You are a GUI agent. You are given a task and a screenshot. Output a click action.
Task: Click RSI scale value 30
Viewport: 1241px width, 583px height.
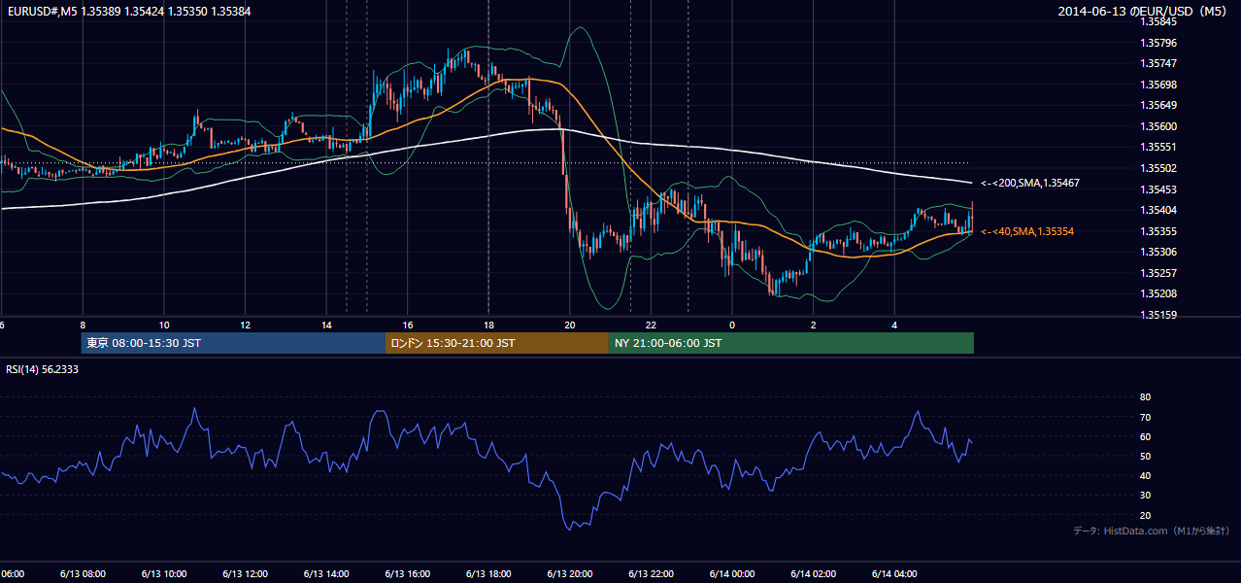[x=1145, y=496]
